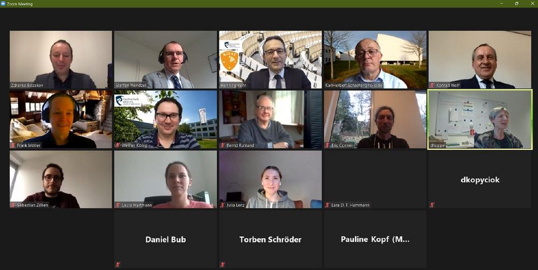538x270 pixels.
Task: Click the Laura Hartmann name label
Action: click(137, 205)
